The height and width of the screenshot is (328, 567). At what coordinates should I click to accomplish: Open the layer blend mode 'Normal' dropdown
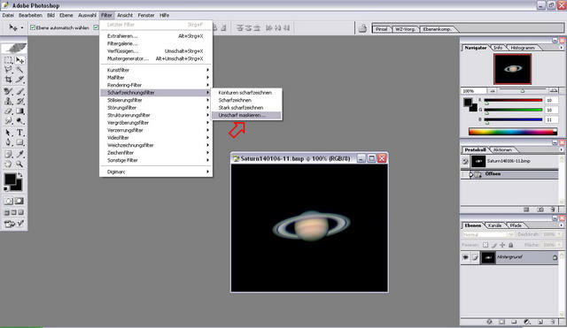click(x=488, y=234)
